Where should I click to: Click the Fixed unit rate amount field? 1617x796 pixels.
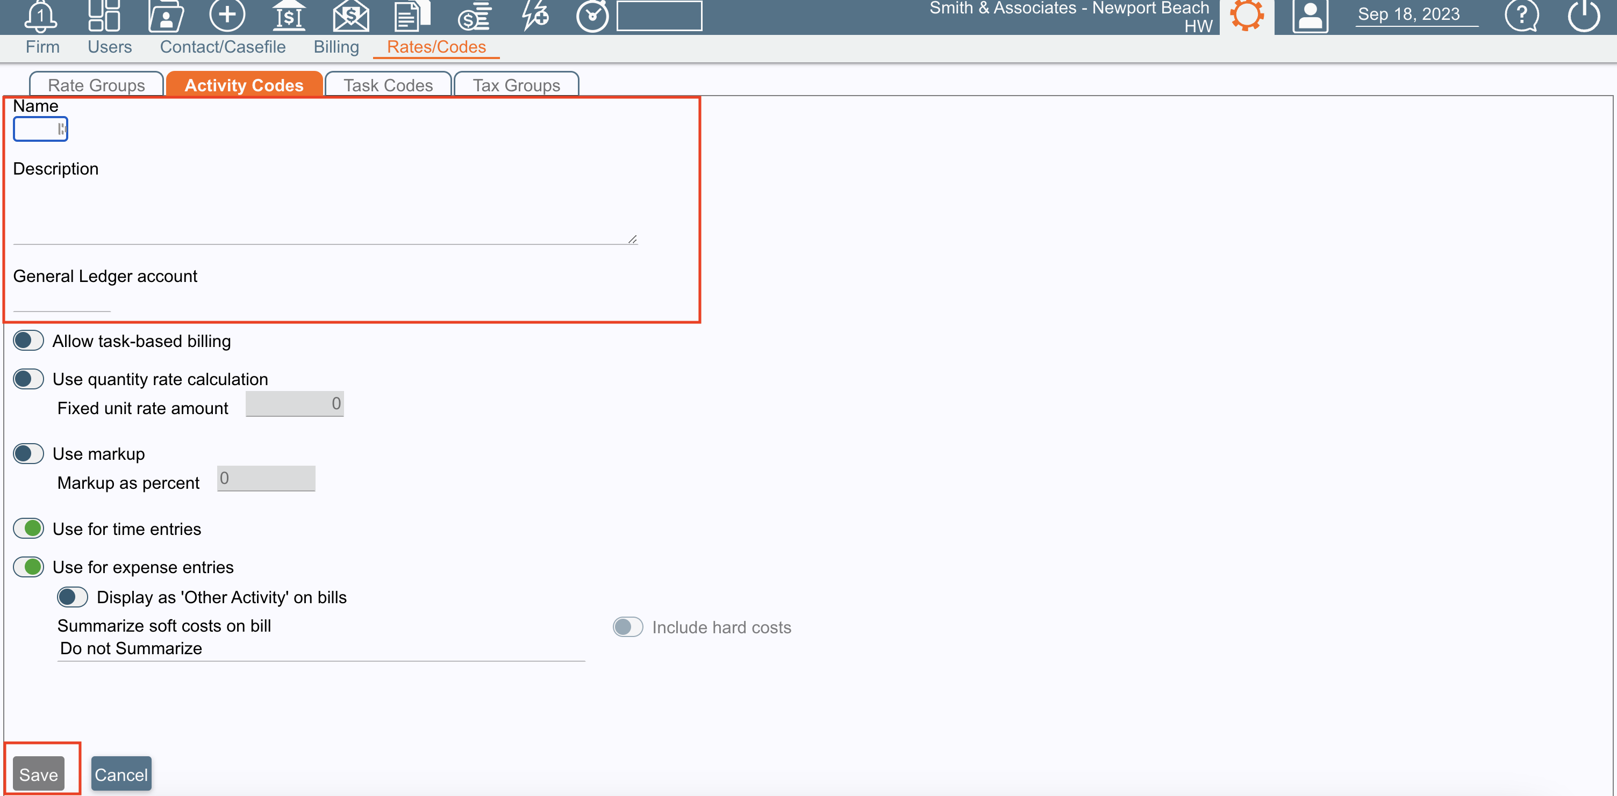pos(295,403)
